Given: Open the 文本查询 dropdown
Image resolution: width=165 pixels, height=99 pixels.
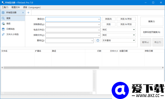Looking at the screenshot, I should coord(119,41).
